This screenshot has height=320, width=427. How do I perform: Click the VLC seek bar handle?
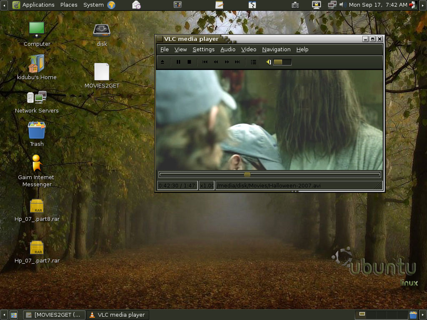point(247,175)
